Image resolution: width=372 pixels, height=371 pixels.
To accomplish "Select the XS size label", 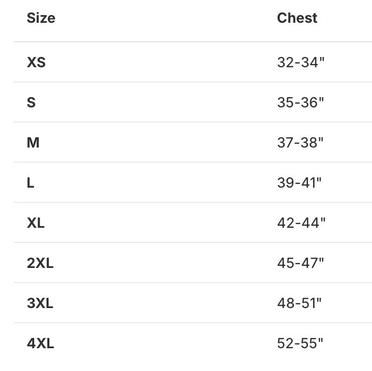I will (x=36, y=62).
